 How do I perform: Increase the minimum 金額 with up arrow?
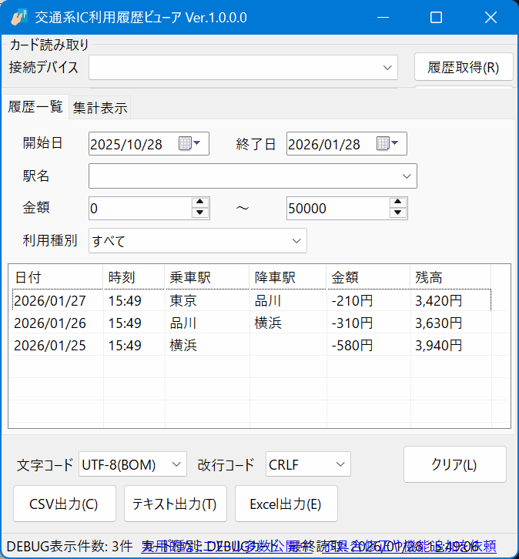[x=200, y=203]
